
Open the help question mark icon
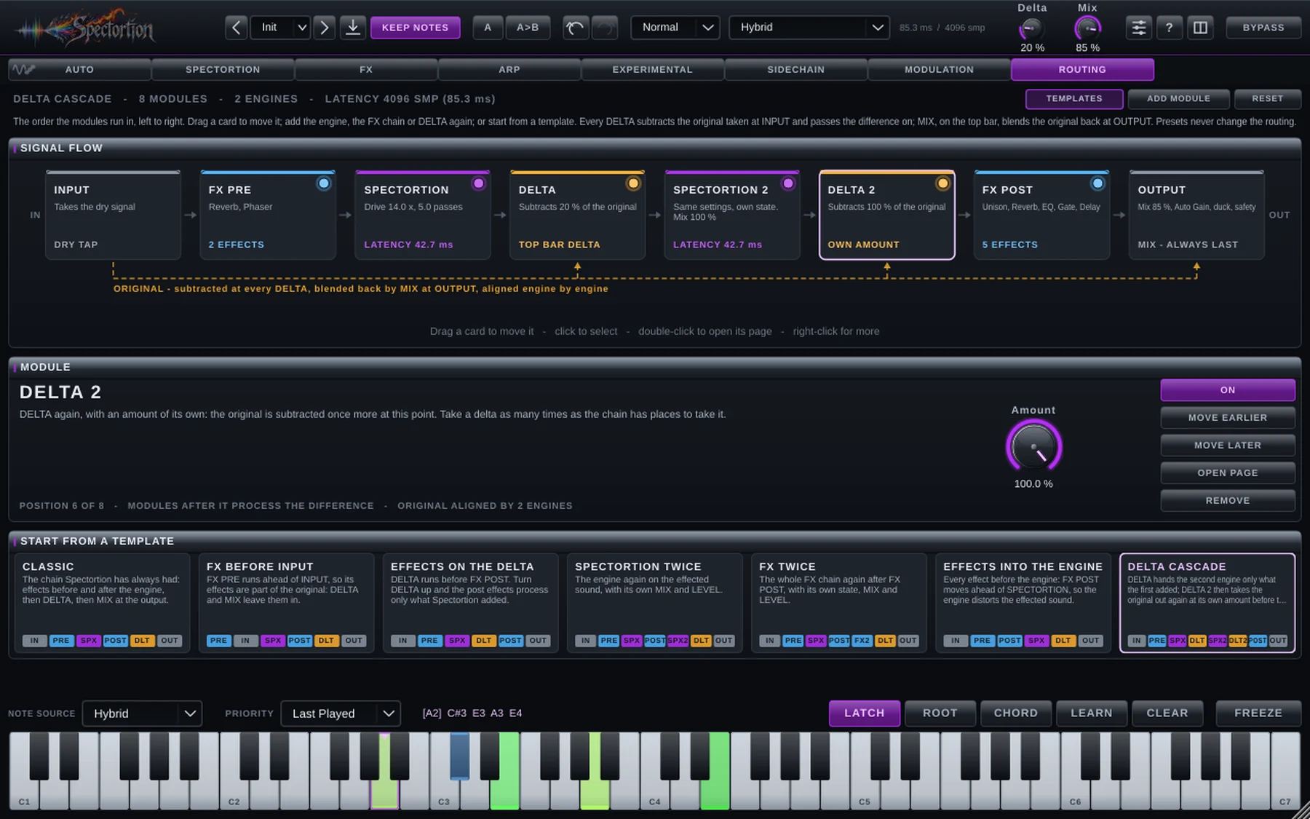coord(1169,28)
